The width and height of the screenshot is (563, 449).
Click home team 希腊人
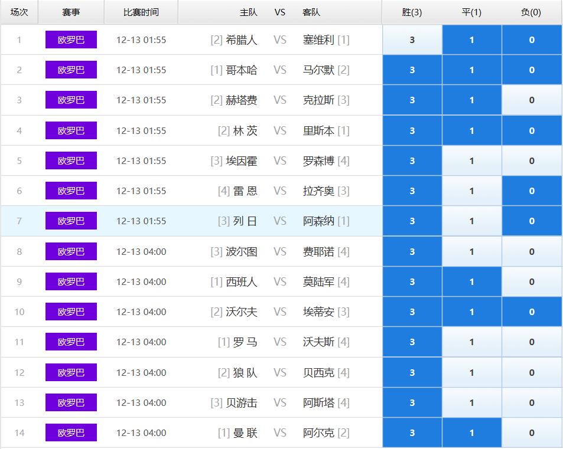tap(241, 40)
